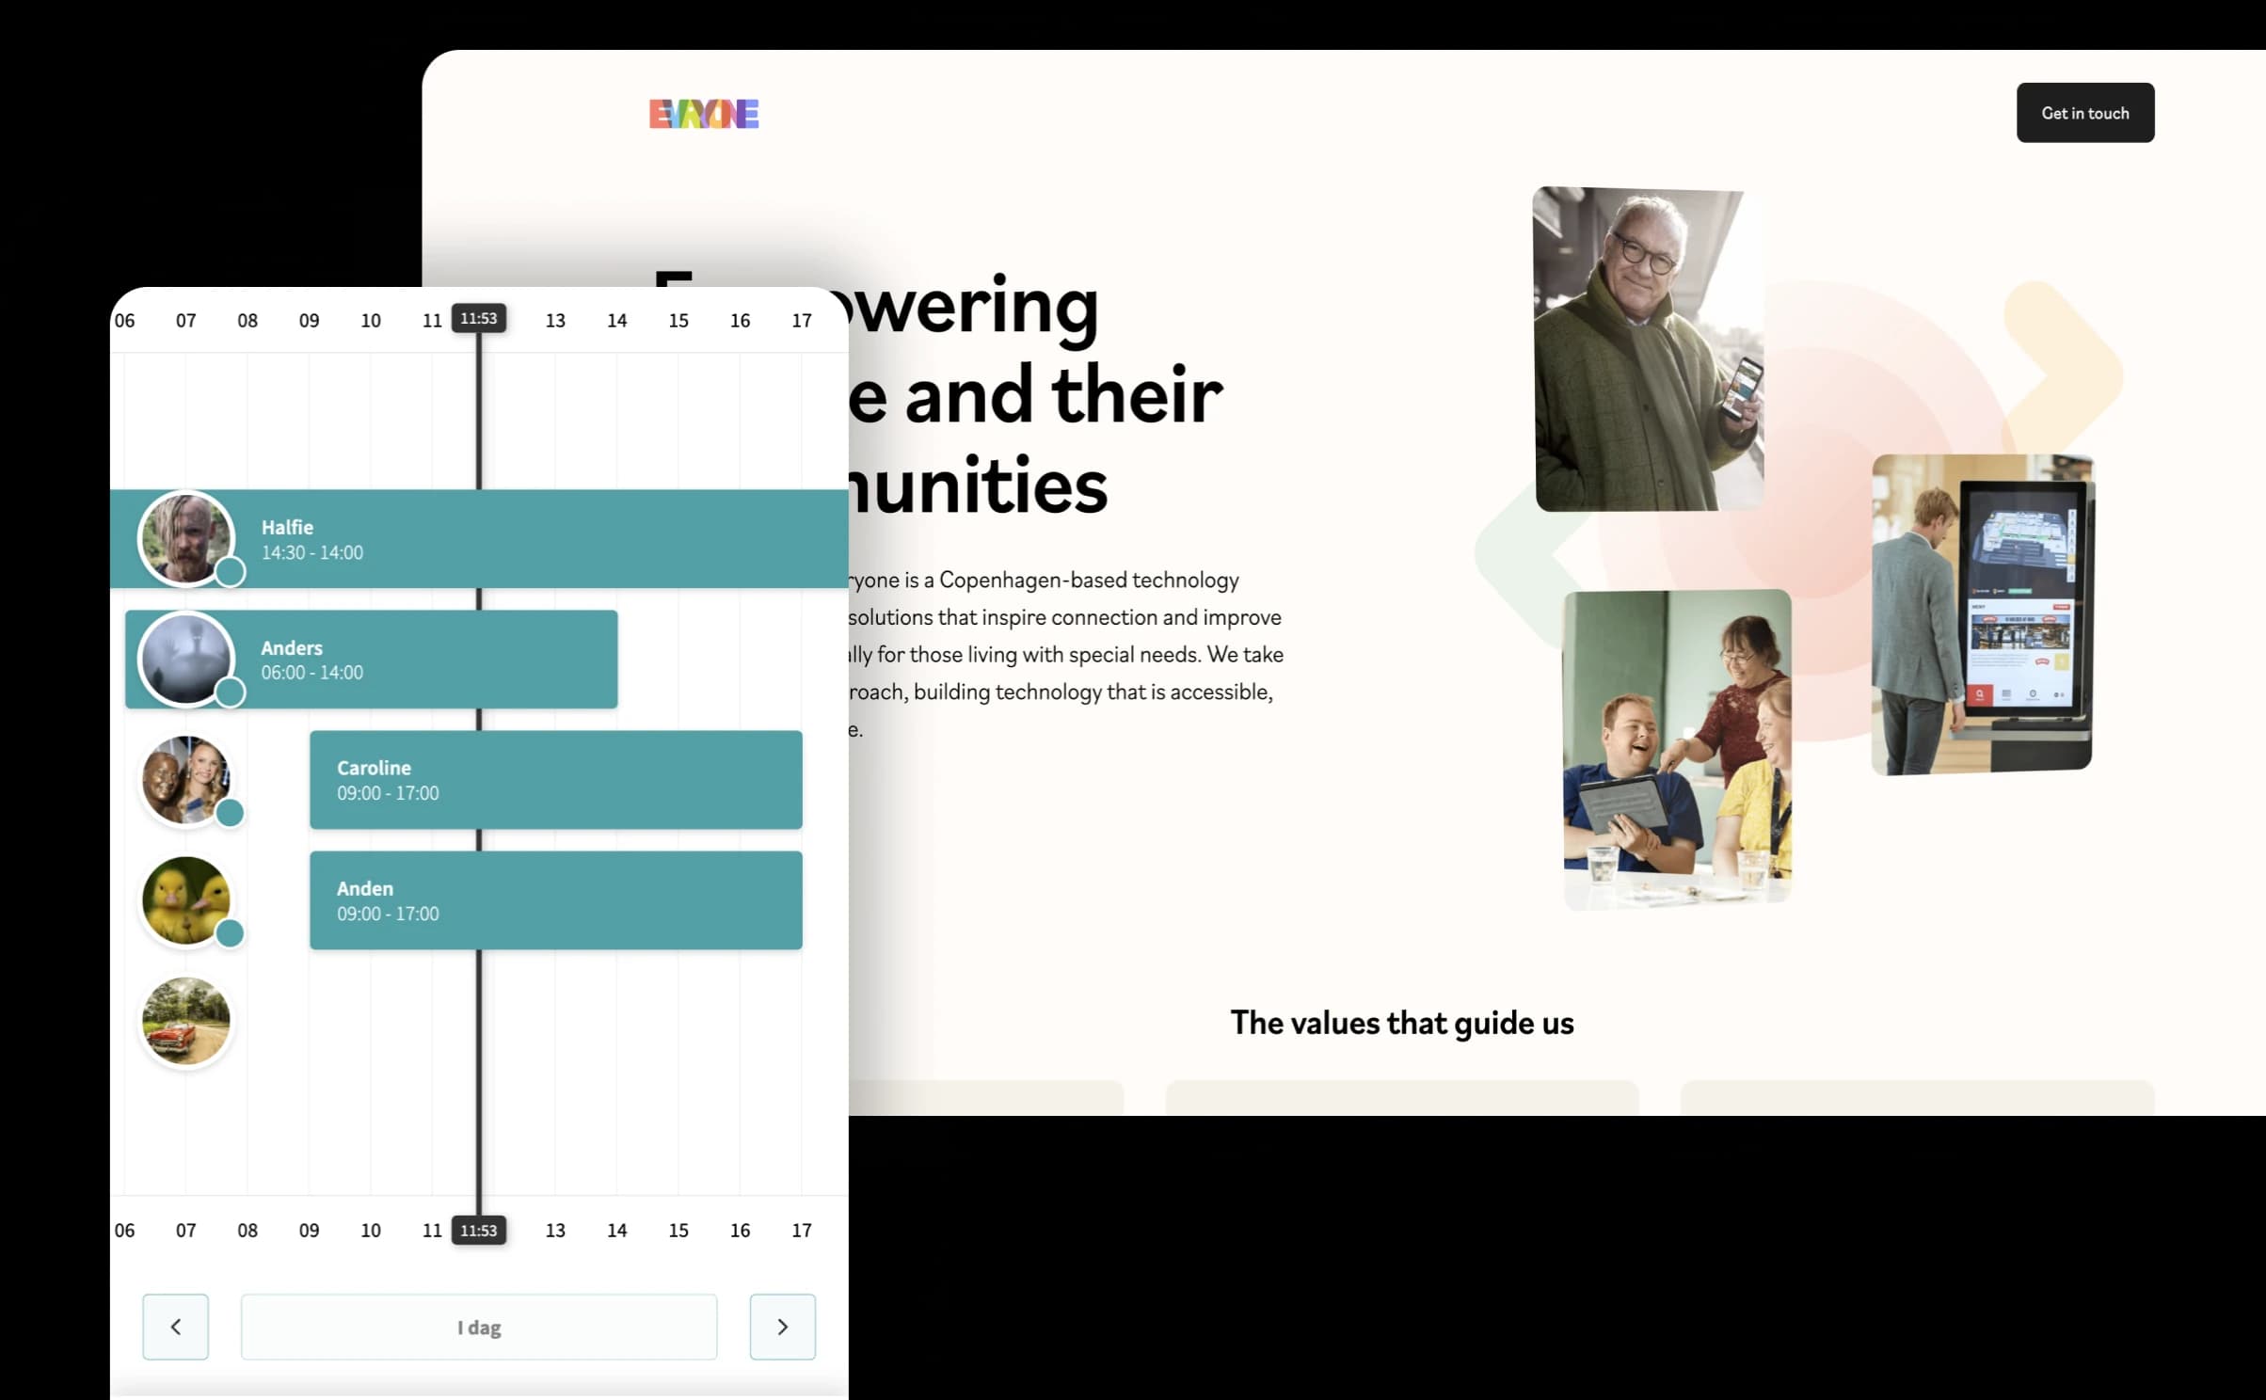Go to previous day with left chevron
This screenshot has width=2266, height=1400.
pyautogui.click(x=176, y=1327)
